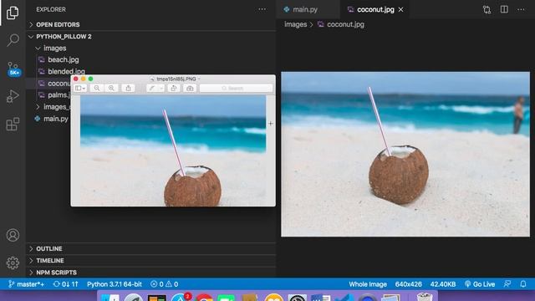Select the coconut file row in explorer
Image resolution: width=535 pixels, height=301 pixels.
click(48, 84)
